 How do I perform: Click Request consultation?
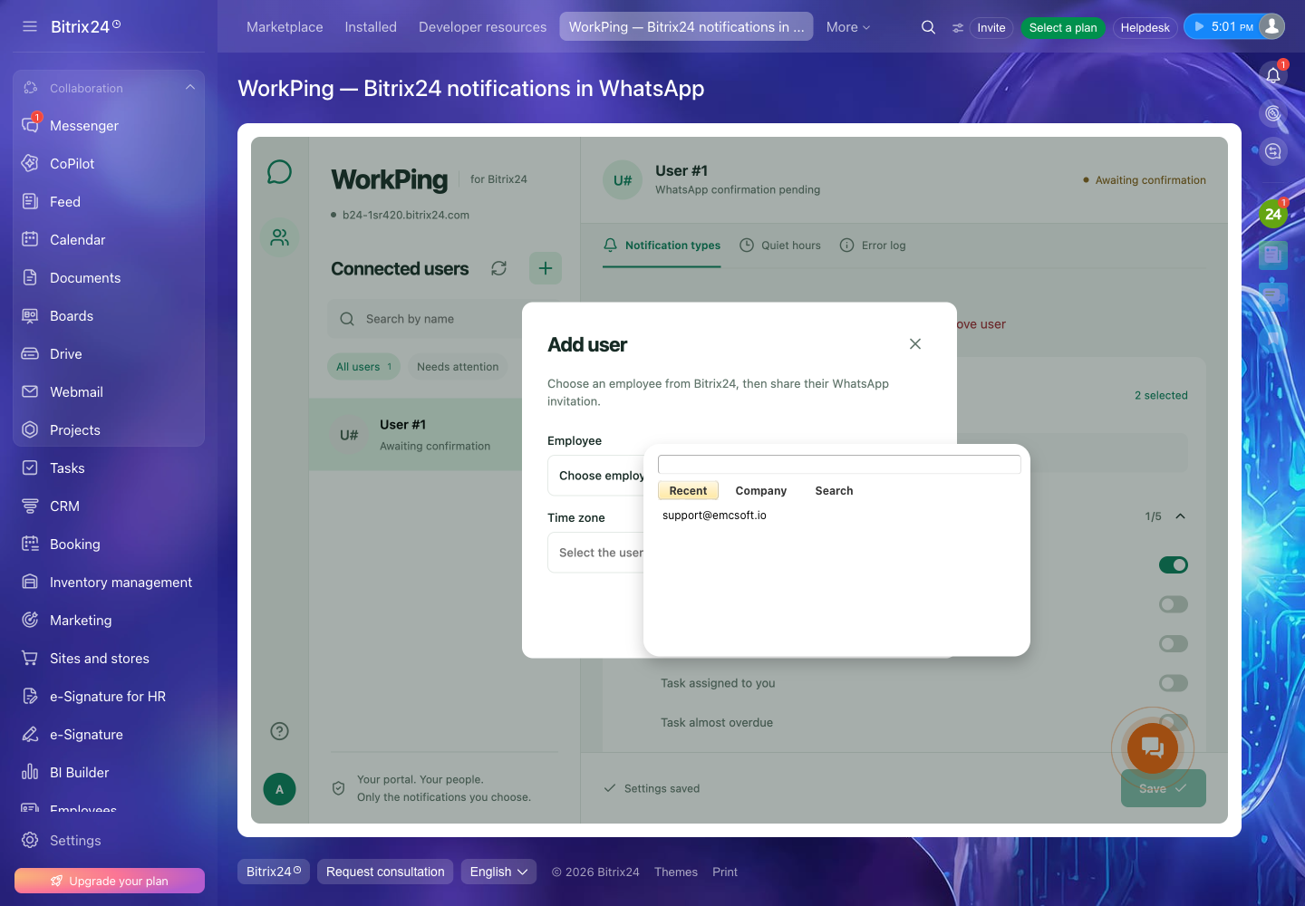pyautogui.click(x=385, y=872)
